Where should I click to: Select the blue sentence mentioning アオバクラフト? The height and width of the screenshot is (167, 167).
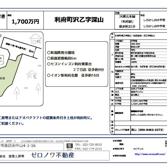(46, 118)
